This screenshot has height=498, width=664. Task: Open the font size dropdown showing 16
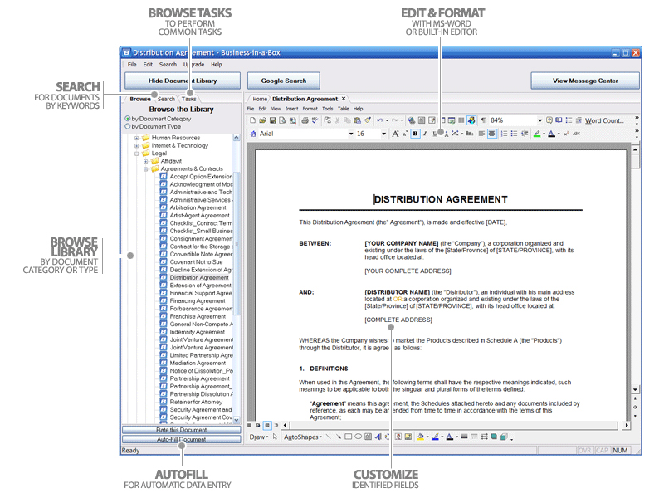[x=383, y=134]
